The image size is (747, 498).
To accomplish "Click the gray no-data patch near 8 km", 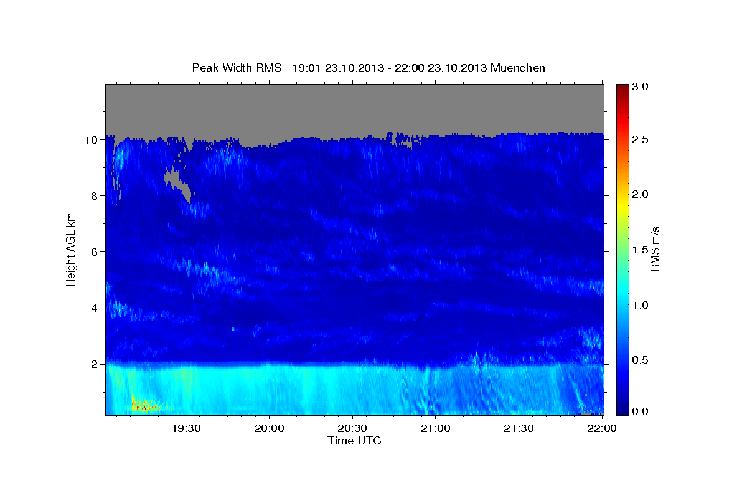I will (x=177, y=182).
